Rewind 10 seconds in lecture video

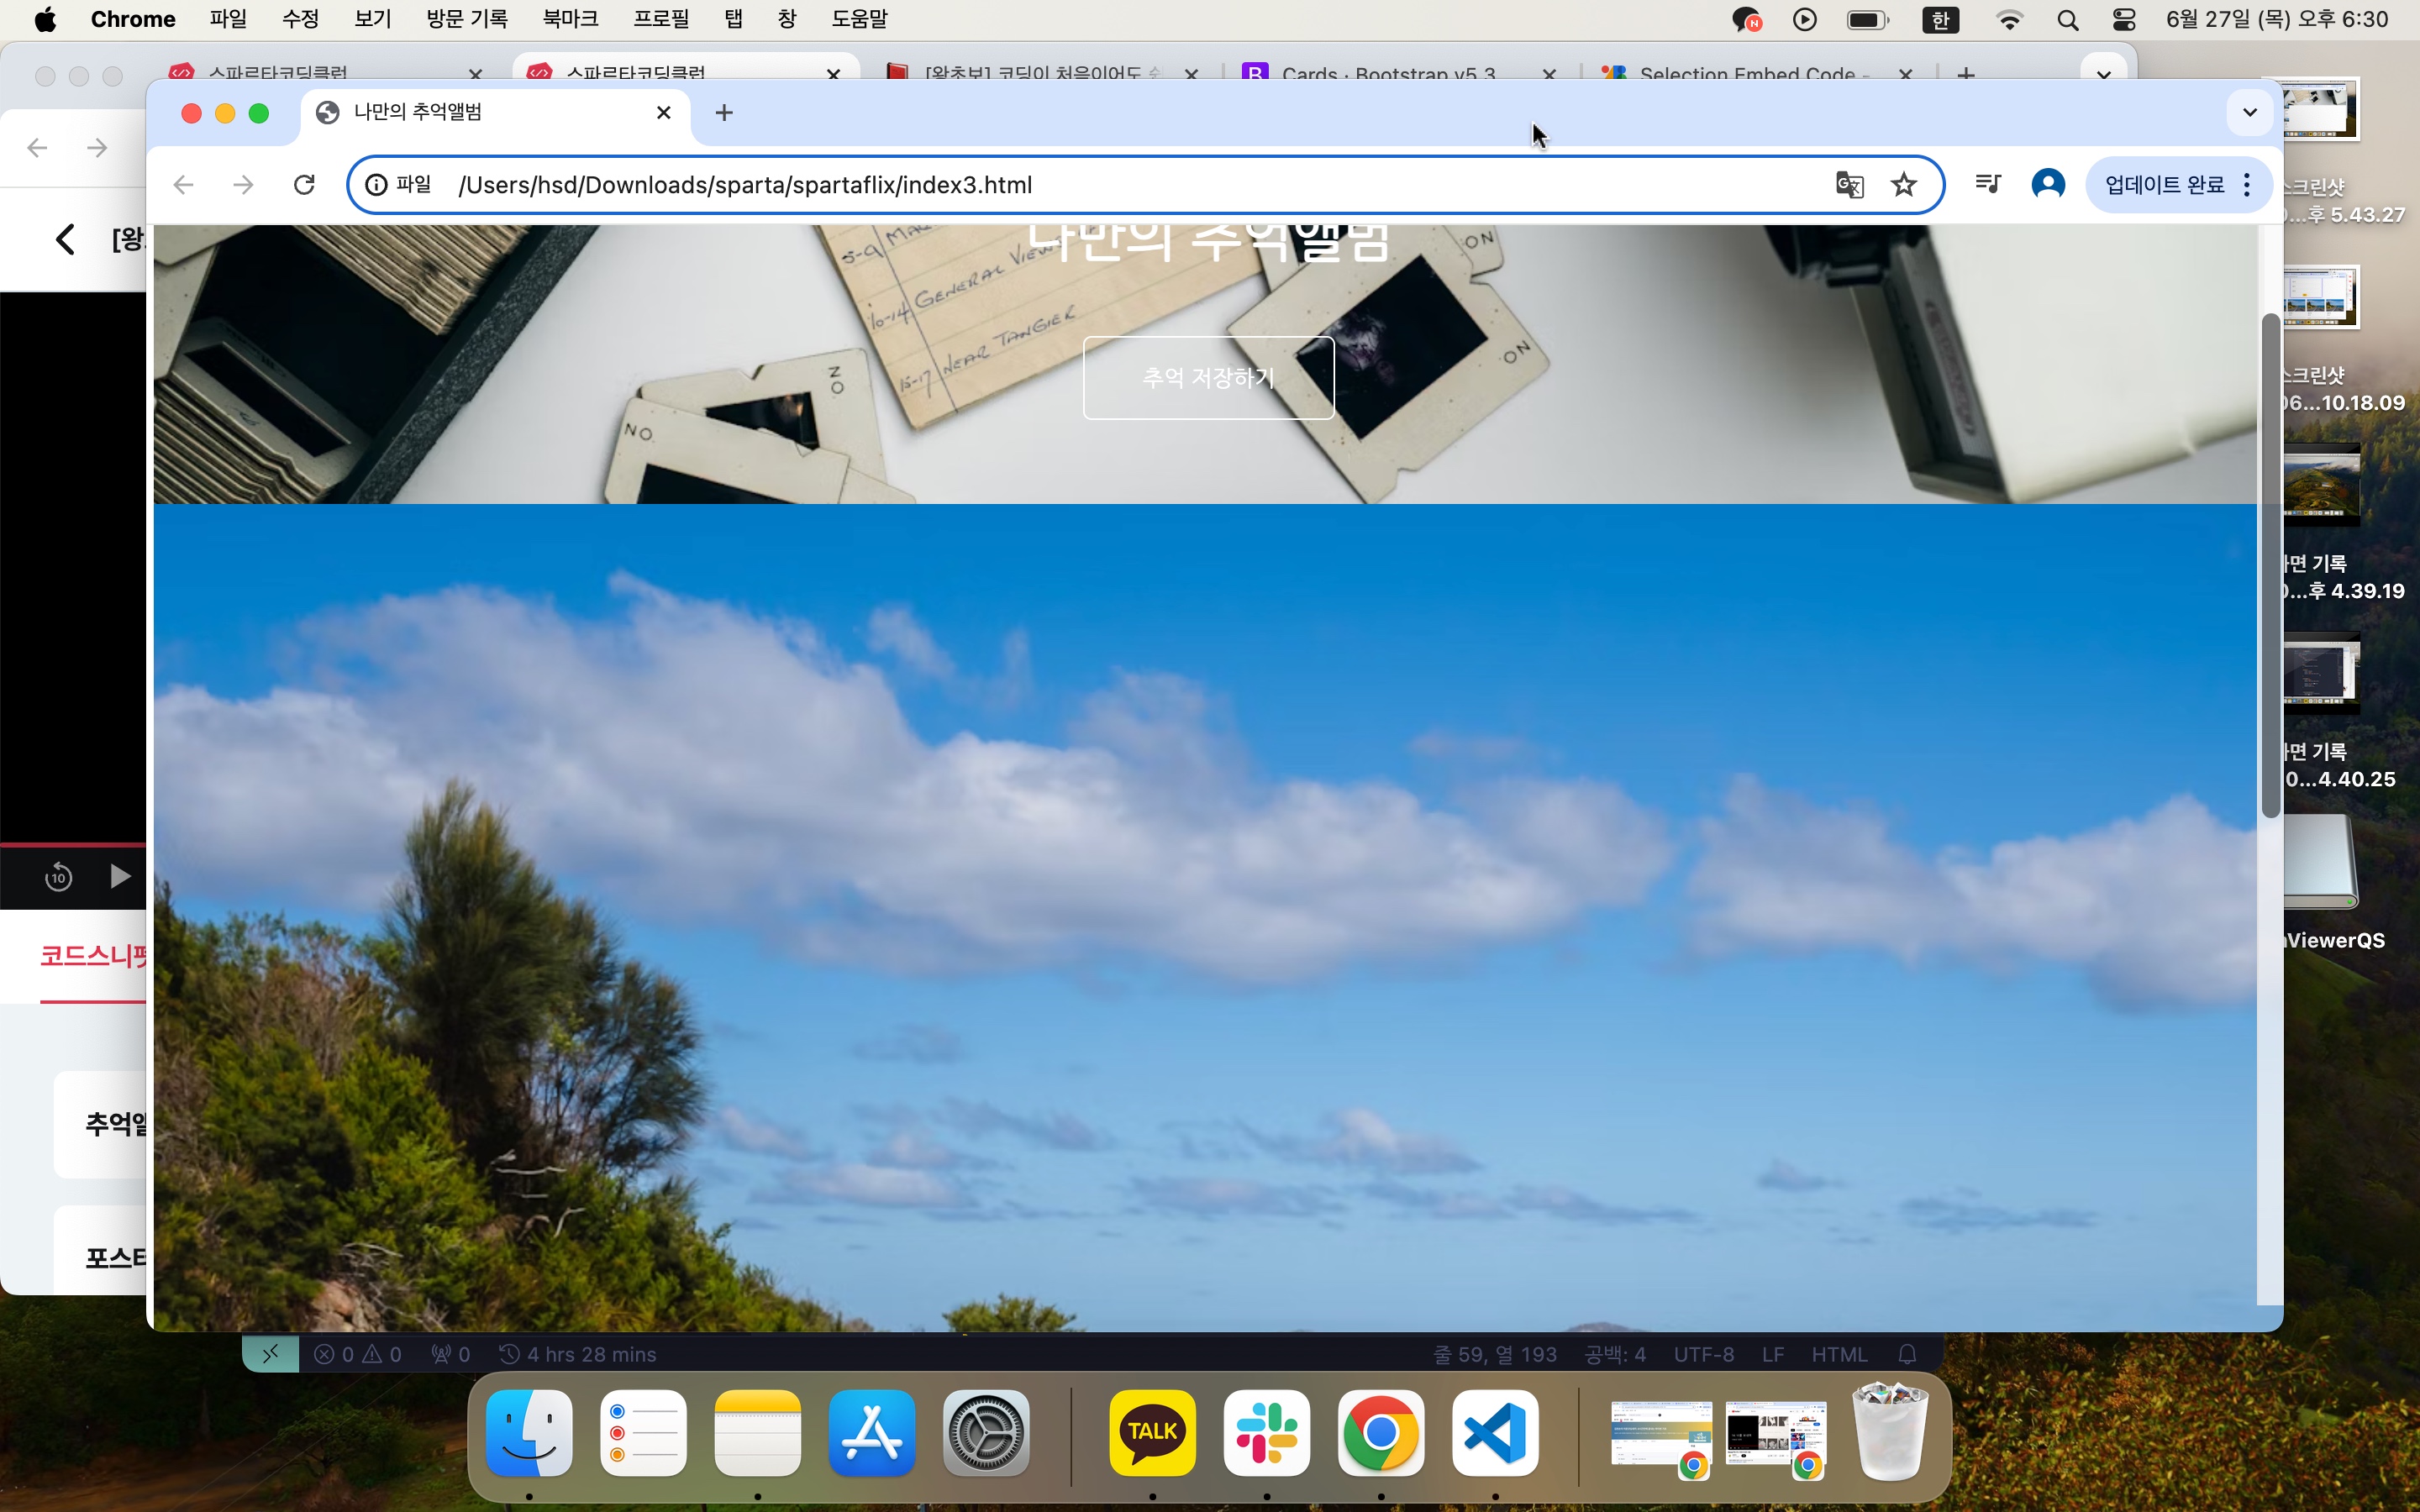(58, 877)
